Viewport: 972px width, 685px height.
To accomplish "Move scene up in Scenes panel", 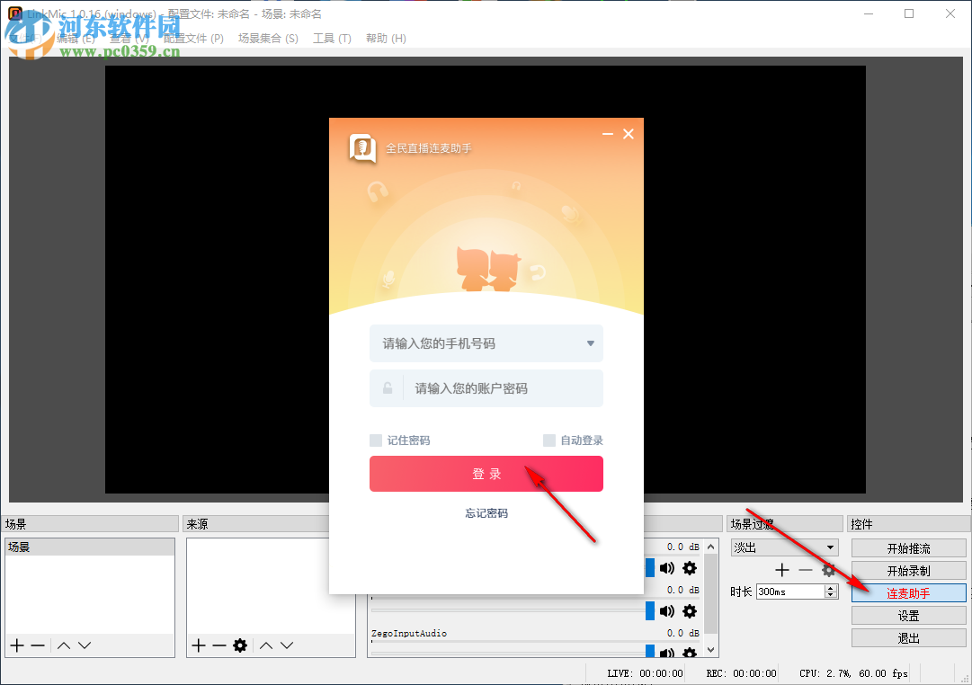I will (64, 645).
